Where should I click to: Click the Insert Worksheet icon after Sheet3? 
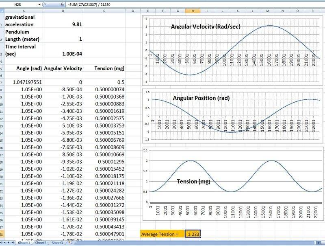point(70,243)
